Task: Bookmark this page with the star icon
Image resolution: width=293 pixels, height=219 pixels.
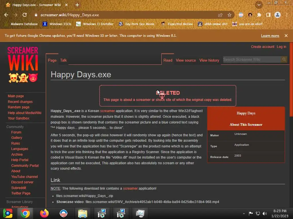Action: pyautogui.click(x=229, y=15)
